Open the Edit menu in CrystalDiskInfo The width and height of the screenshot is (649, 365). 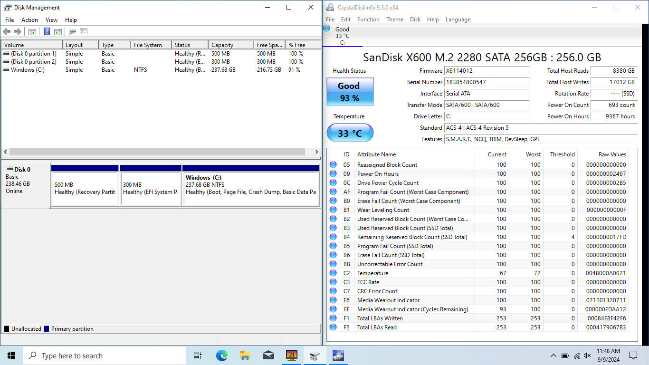(x=346, y=19)
